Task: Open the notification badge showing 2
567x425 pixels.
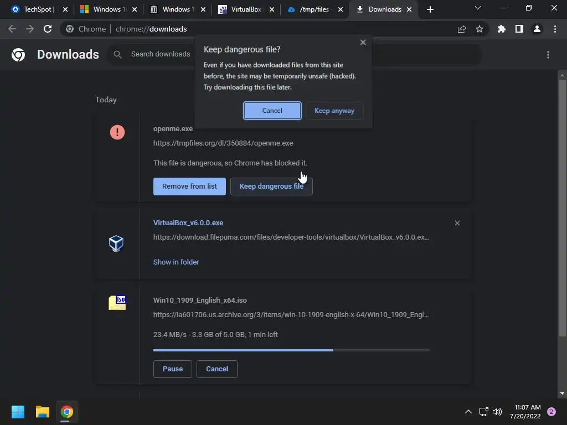Action: point(551,412)
